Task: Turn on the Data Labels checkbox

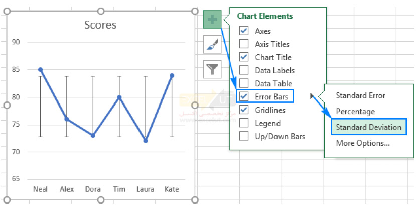Action: coord(244,70)
